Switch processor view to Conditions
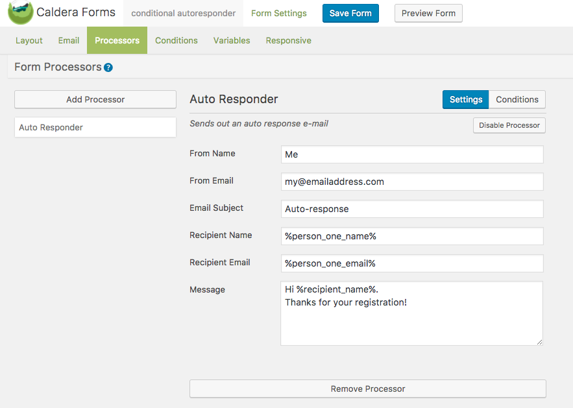573x408 pixels. [x=517, y=99]
